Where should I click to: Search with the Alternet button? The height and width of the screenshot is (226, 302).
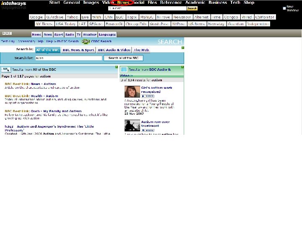(201, 17)
